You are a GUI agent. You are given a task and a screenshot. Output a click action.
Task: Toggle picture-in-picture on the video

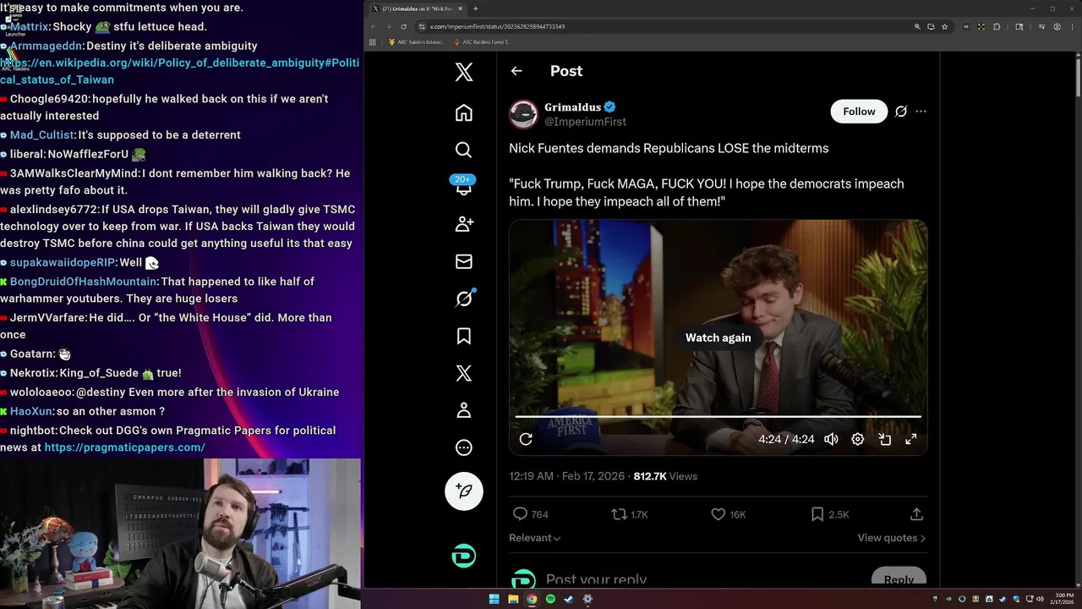(884, 439)
